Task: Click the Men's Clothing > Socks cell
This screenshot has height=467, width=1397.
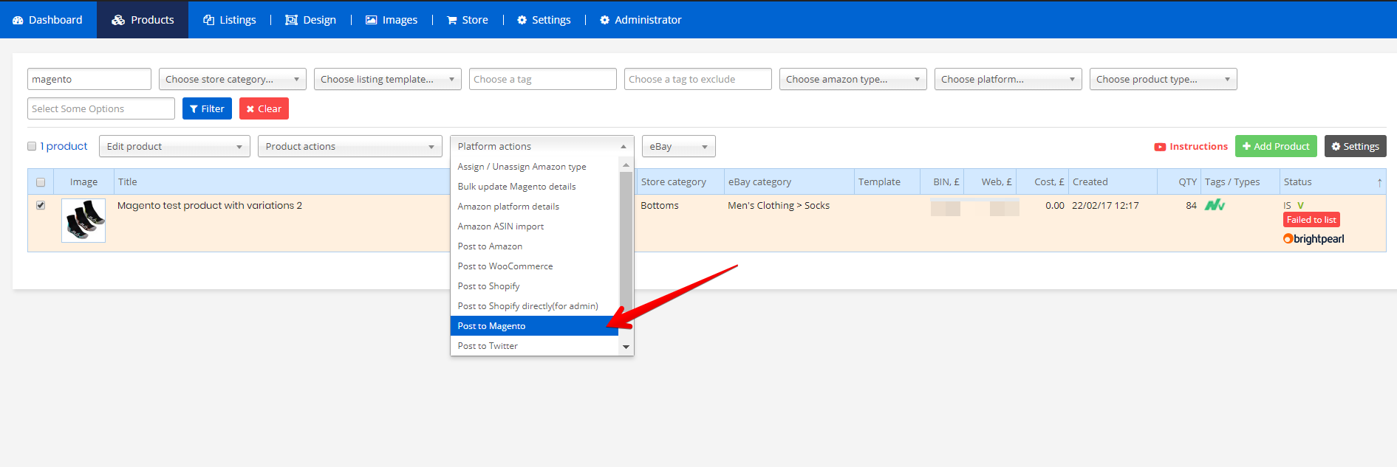Action: (779, 206)
